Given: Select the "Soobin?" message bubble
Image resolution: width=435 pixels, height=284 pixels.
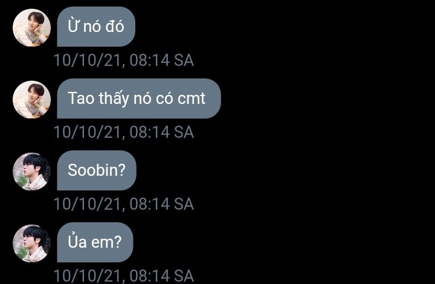Looking at the screenshot, I should tap(97, 170).
